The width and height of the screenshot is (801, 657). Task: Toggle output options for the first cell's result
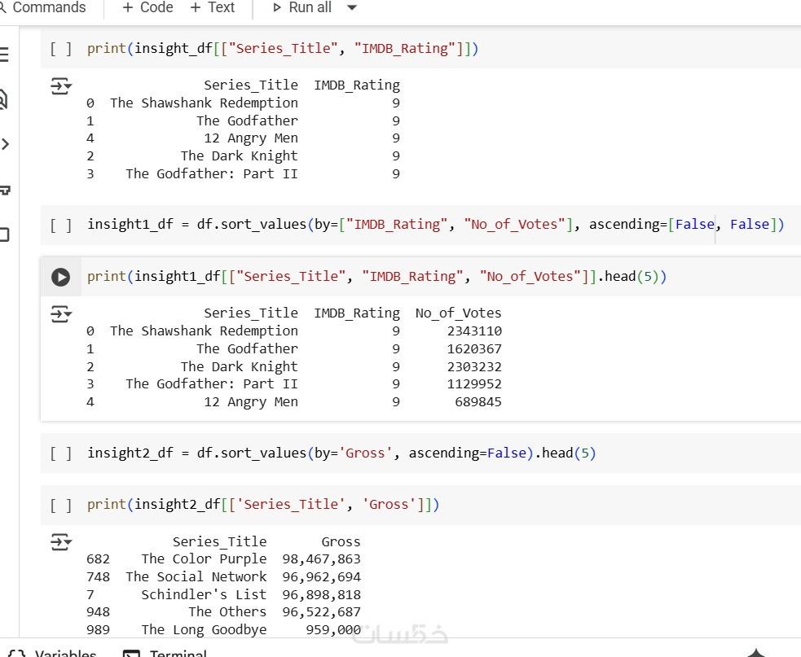61,86
